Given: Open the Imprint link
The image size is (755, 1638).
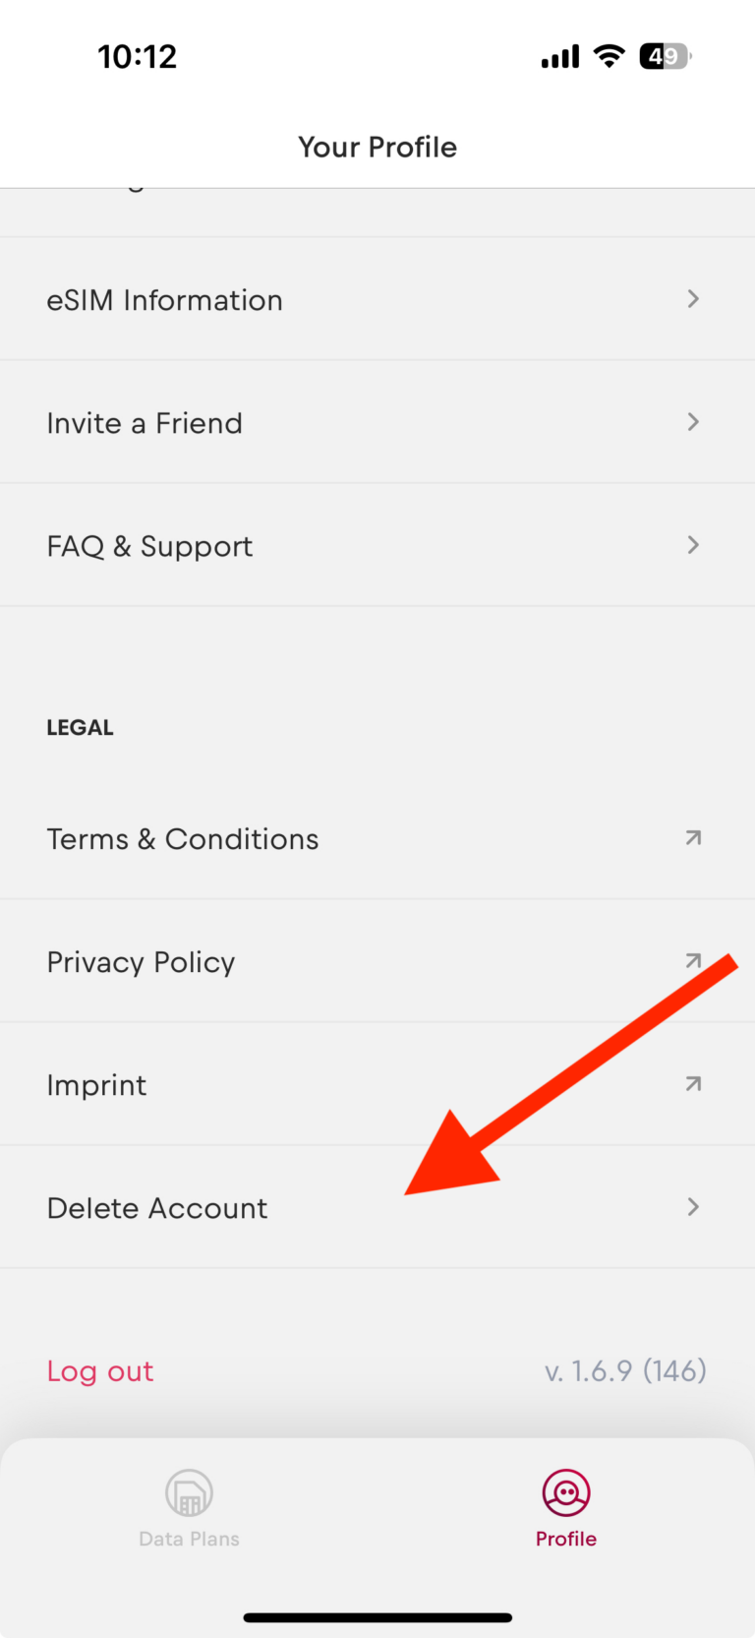Looking at the screenshot, I should (x=96, y=1085).
